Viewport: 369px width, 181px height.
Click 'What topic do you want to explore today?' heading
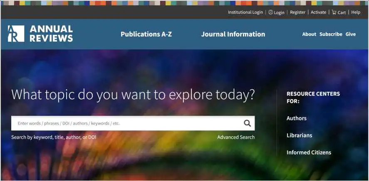tap(133, 95)
